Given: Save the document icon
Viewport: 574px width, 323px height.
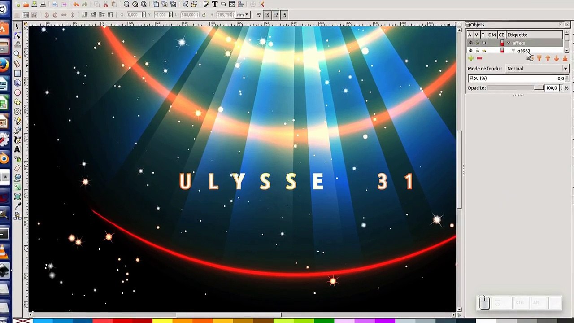Looking at the screenshot, I should 34,4.
